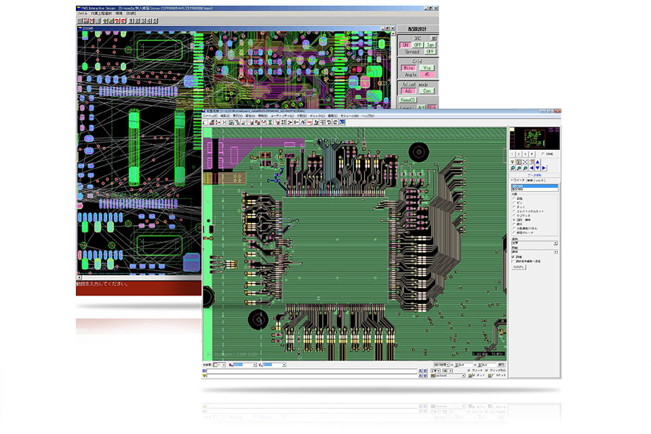Switch to the second tab beside パラメータ

(x=536, y=180)
